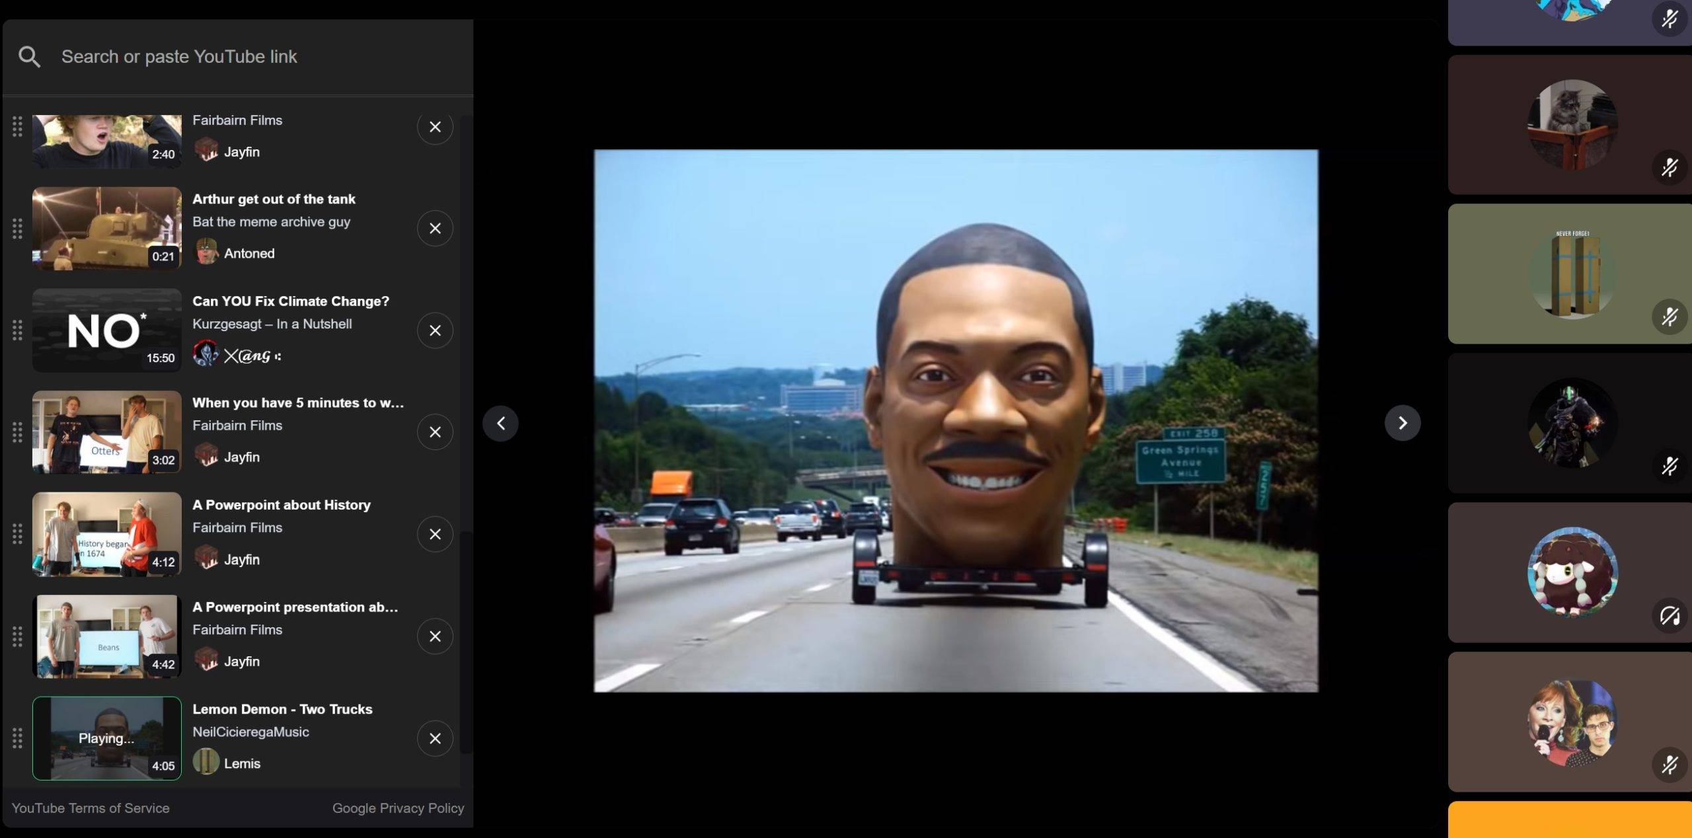Screen dimensions: 1692x838
Task: Click muted mic icon on top participant tile
Action: (1670, 18)
